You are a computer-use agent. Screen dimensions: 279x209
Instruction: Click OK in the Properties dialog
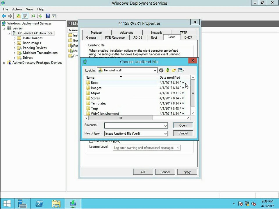(x=143, y=172)
